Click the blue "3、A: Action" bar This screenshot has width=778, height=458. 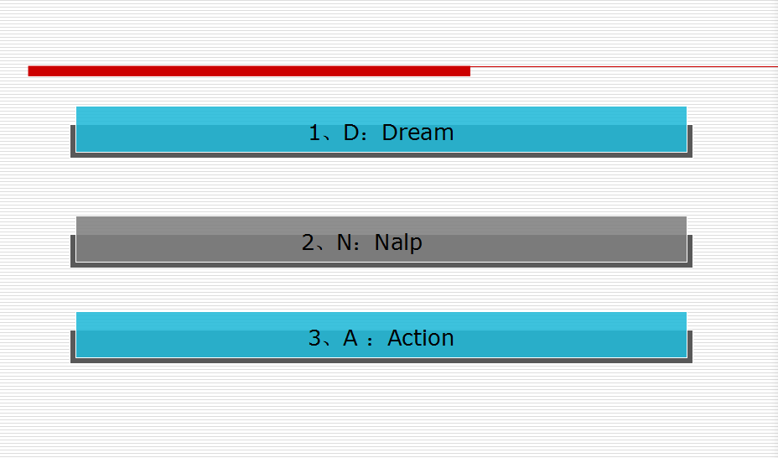pos(381,335)
